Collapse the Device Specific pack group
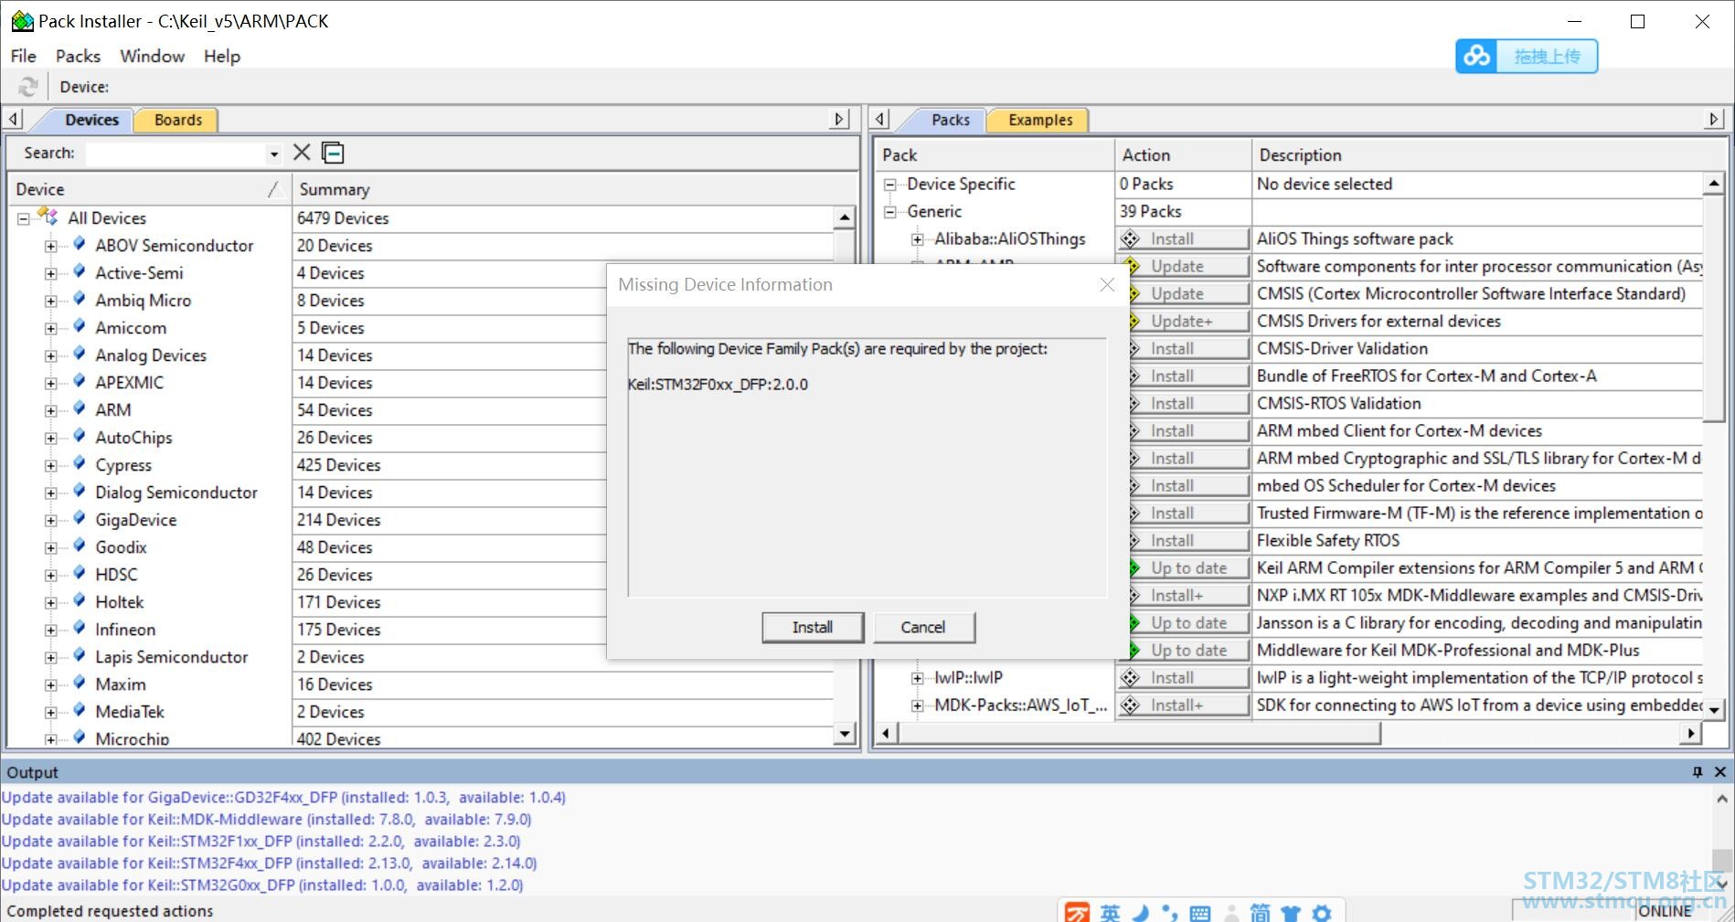The height and width of the screenshot is (922, 1735). point(889,185)
